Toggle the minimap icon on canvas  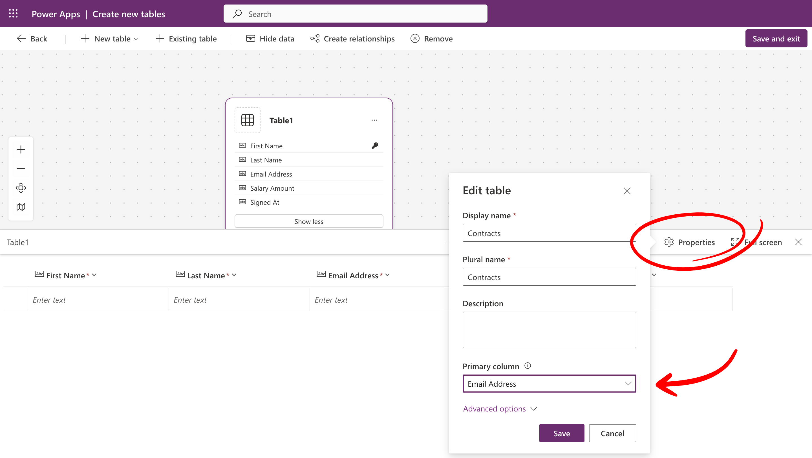click(x=21, y=207)
